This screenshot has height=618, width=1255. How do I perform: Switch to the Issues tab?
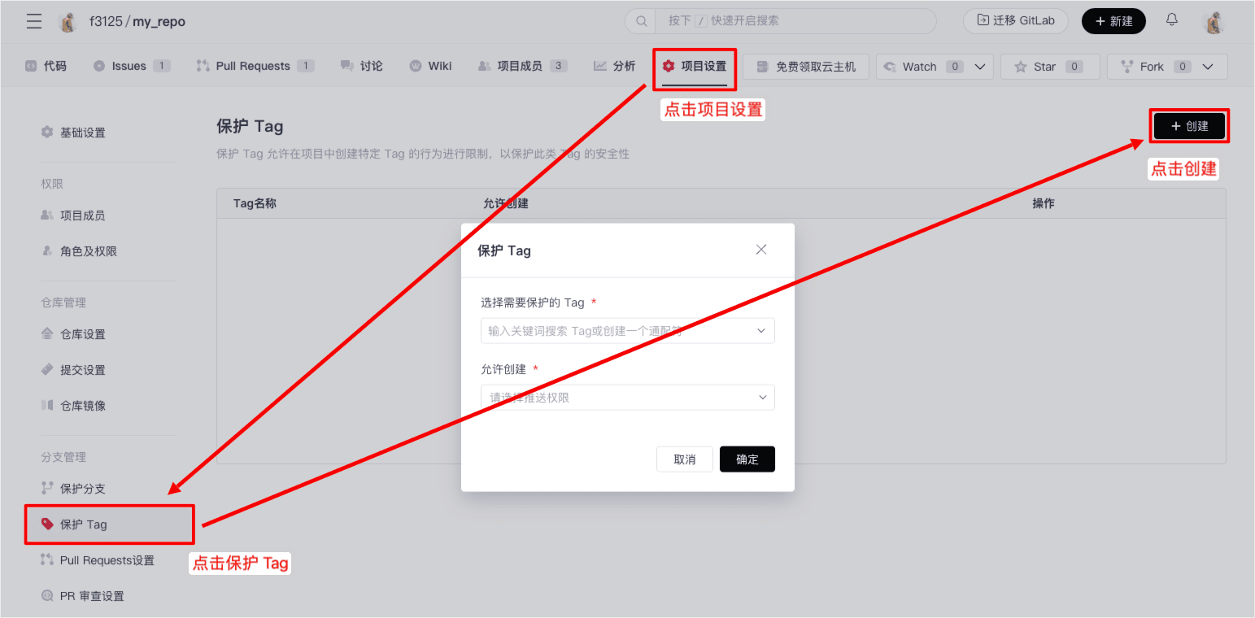click(131, 66)
